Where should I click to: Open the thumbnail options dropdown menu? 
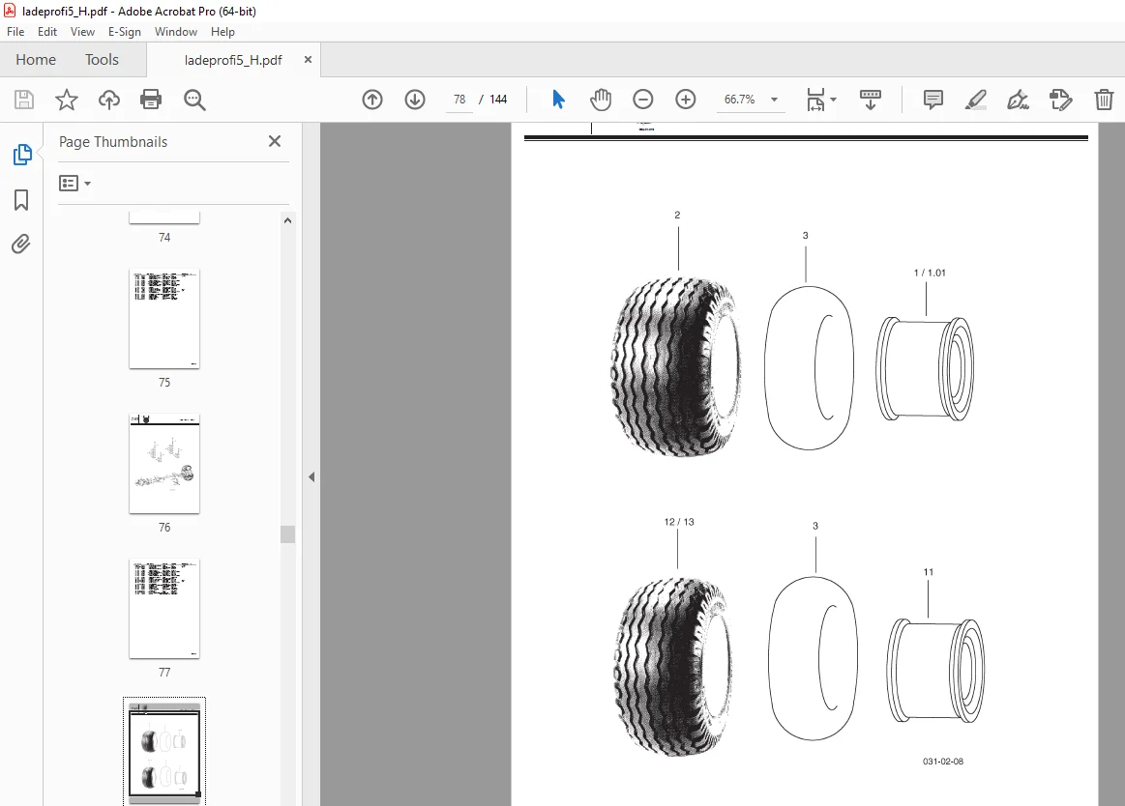tap(74, 184)
